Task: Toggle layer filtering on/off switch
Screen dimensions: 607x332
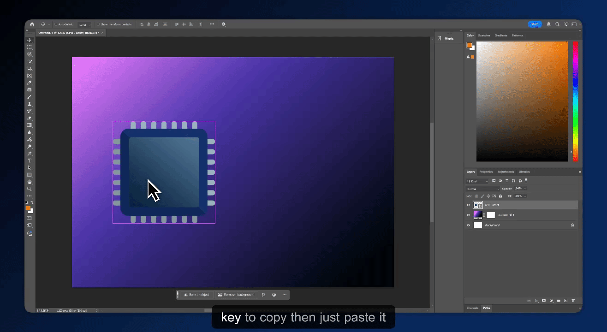Action: click(x=526, y=180)
